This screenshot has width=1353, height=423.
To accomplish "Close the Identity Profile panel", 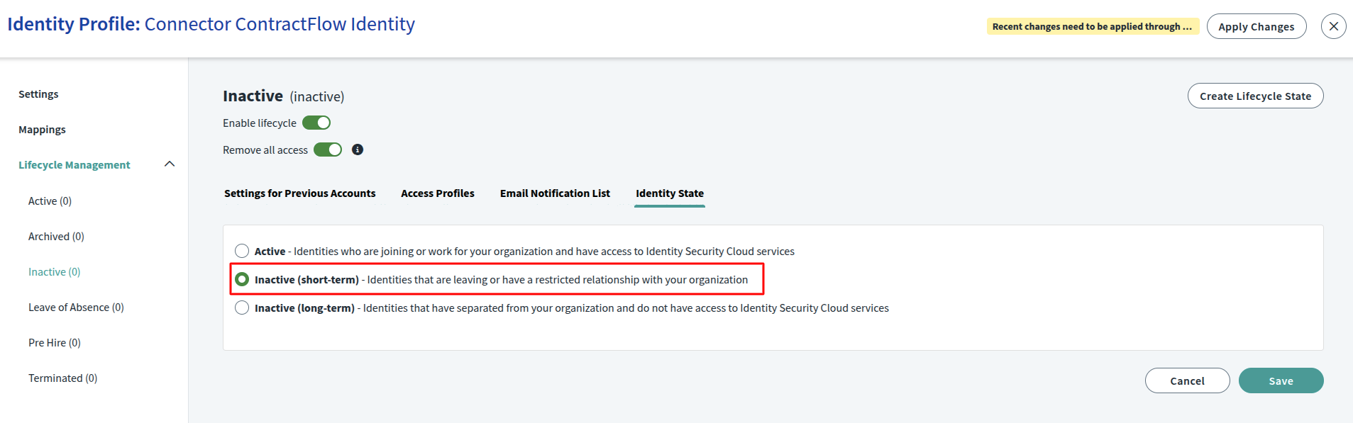I will coord(1333,26).
